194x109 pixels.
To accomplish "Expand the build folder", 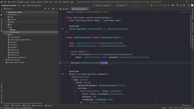I will pos(6,22).
